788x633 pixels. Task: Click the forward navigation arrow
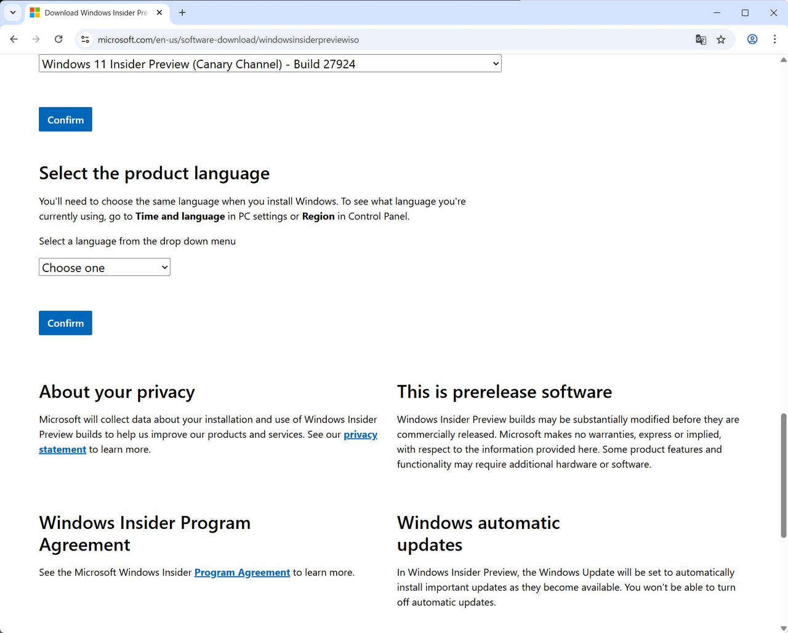point(36,39)
